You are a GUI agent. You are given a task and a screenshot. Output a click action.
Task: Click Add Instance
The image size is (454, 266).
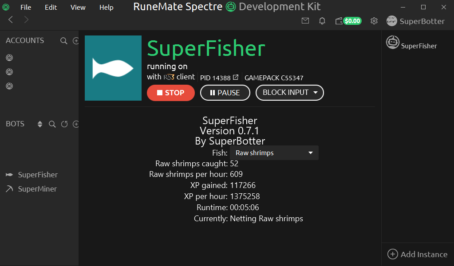417,254
